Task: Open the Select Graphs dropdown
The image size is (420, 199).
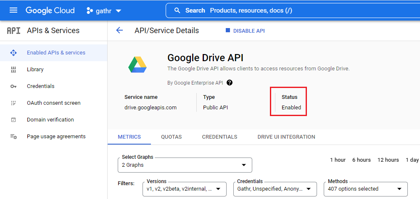Action: coord(185,165)
